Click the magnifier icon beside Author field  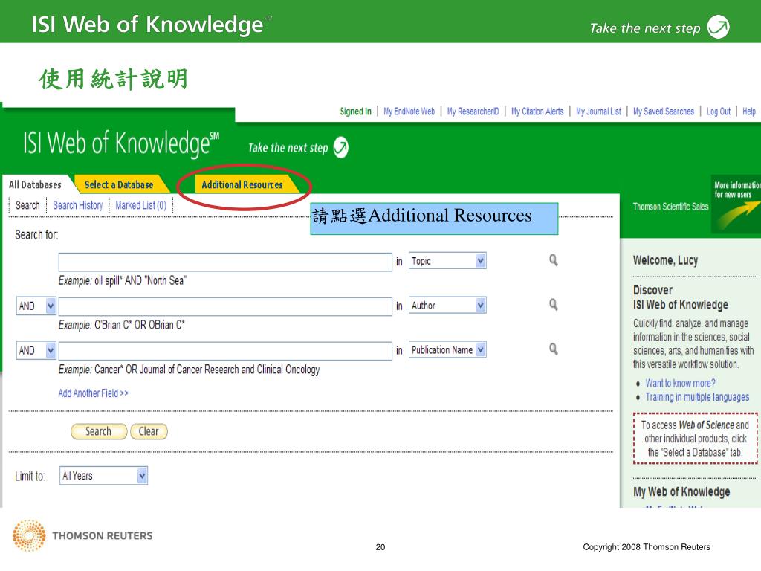[553, 305]
